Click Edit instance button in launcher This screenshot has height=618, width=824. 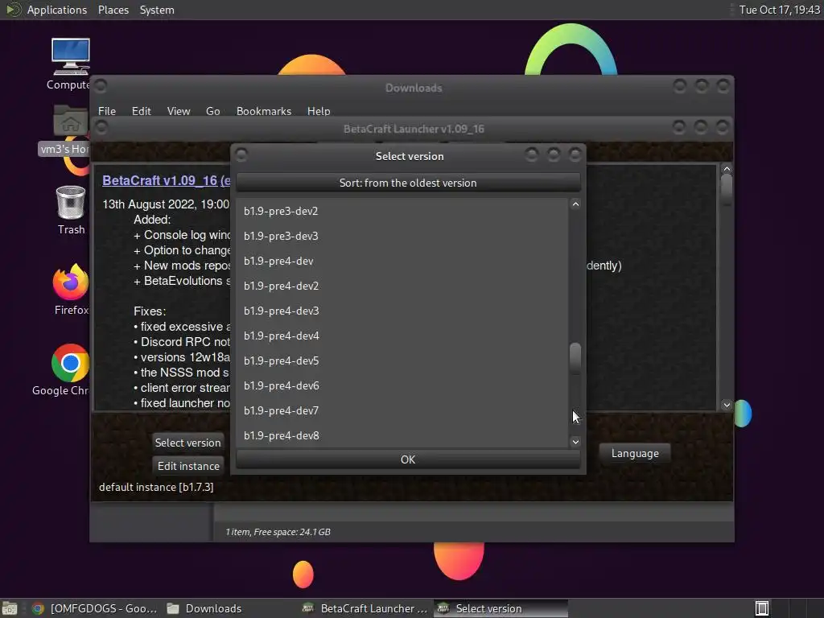188,466
